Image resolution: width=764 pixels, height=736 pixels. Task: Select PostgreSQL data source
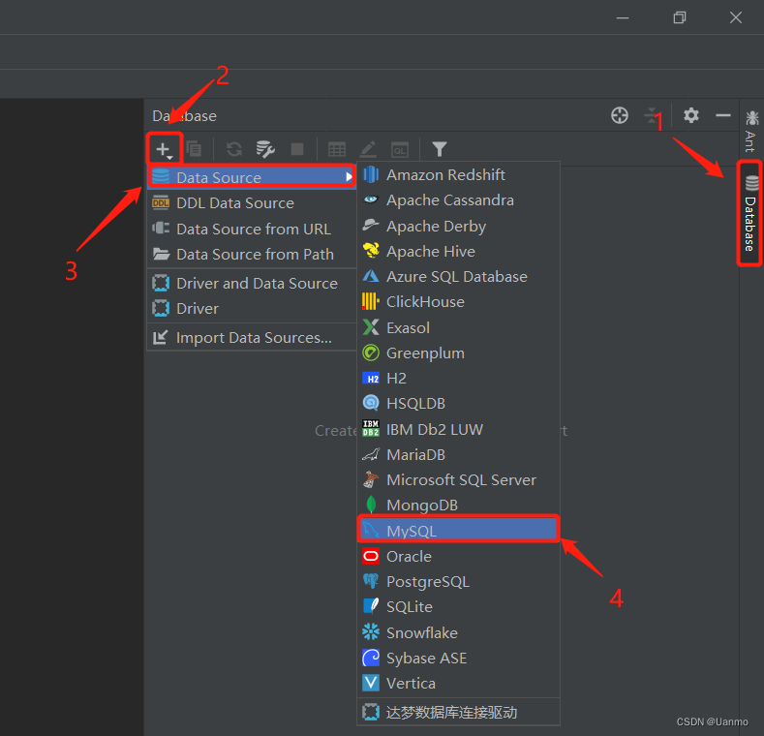point(459,581)
